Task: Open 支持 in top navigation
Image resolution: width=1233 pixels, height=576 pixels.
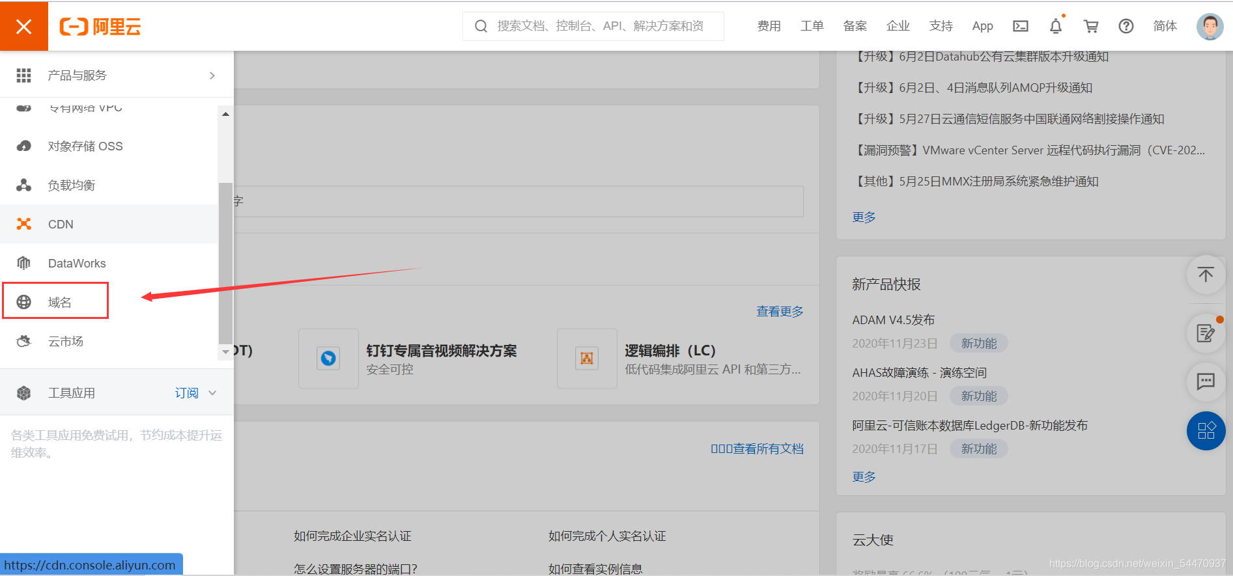Action: coord(941,26)
